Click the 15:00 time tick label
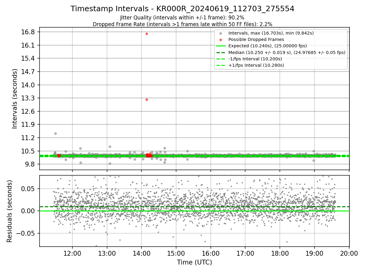The height and width of the screenshot is (273, 365). pyautogui.click(x=176, y=253)
